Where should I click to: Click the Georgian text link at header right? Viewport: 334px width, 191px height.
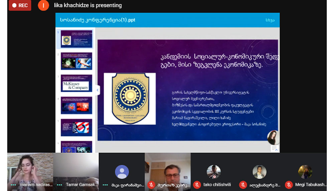click(x=270, y=20)
